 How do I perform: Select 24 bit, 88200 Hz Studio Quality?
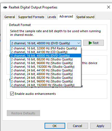coord(46,78)
